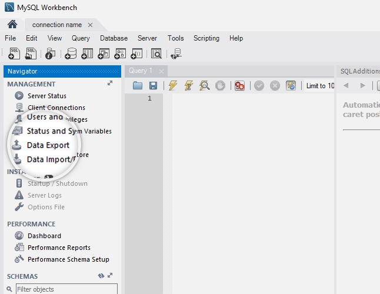Open the Help menu
The width and height of the screenshot is (380, 294).
[236, 38]
